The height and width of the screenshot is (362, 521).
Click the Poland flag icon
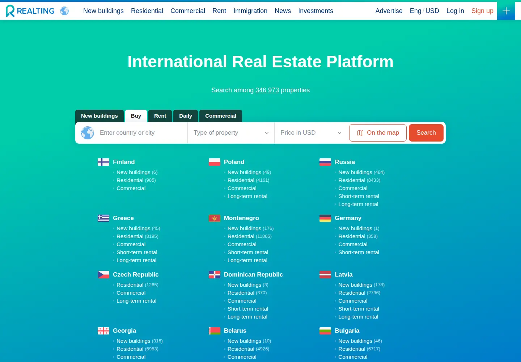215,162
